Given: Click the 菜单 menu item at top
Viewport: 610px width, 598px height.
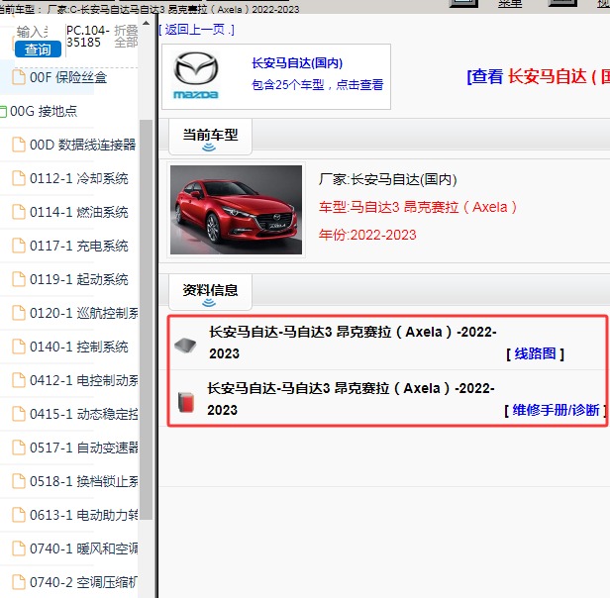Looking at the screenshot, I should [510, 4].
